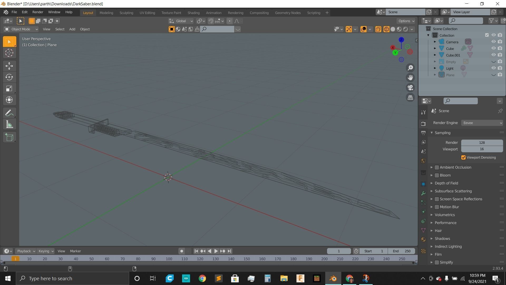The height and width of the screenshot is (285, 506).
Task: Open the Object Data properties tab
Action: click(423, 230)
